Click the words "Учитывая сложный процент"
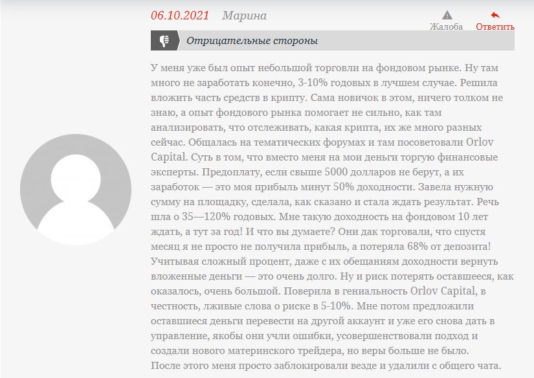The width and height of the screenshot is (534, 378). pyautogui.click(x=220, y=261)
